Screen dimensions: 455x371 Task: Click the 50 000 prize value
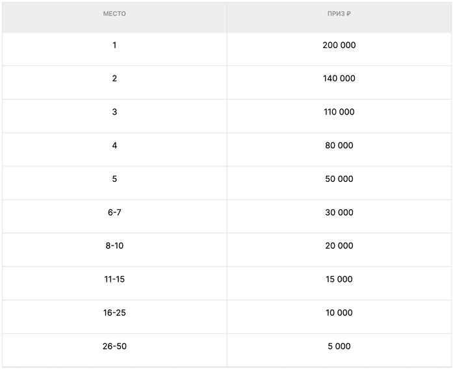339,179
